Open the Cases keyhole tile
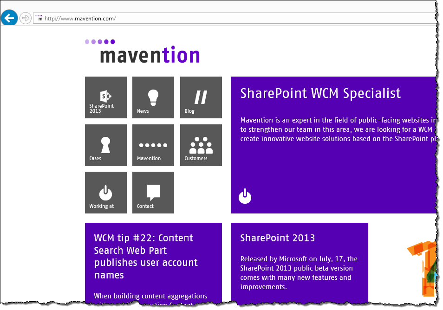 (106, 145)
